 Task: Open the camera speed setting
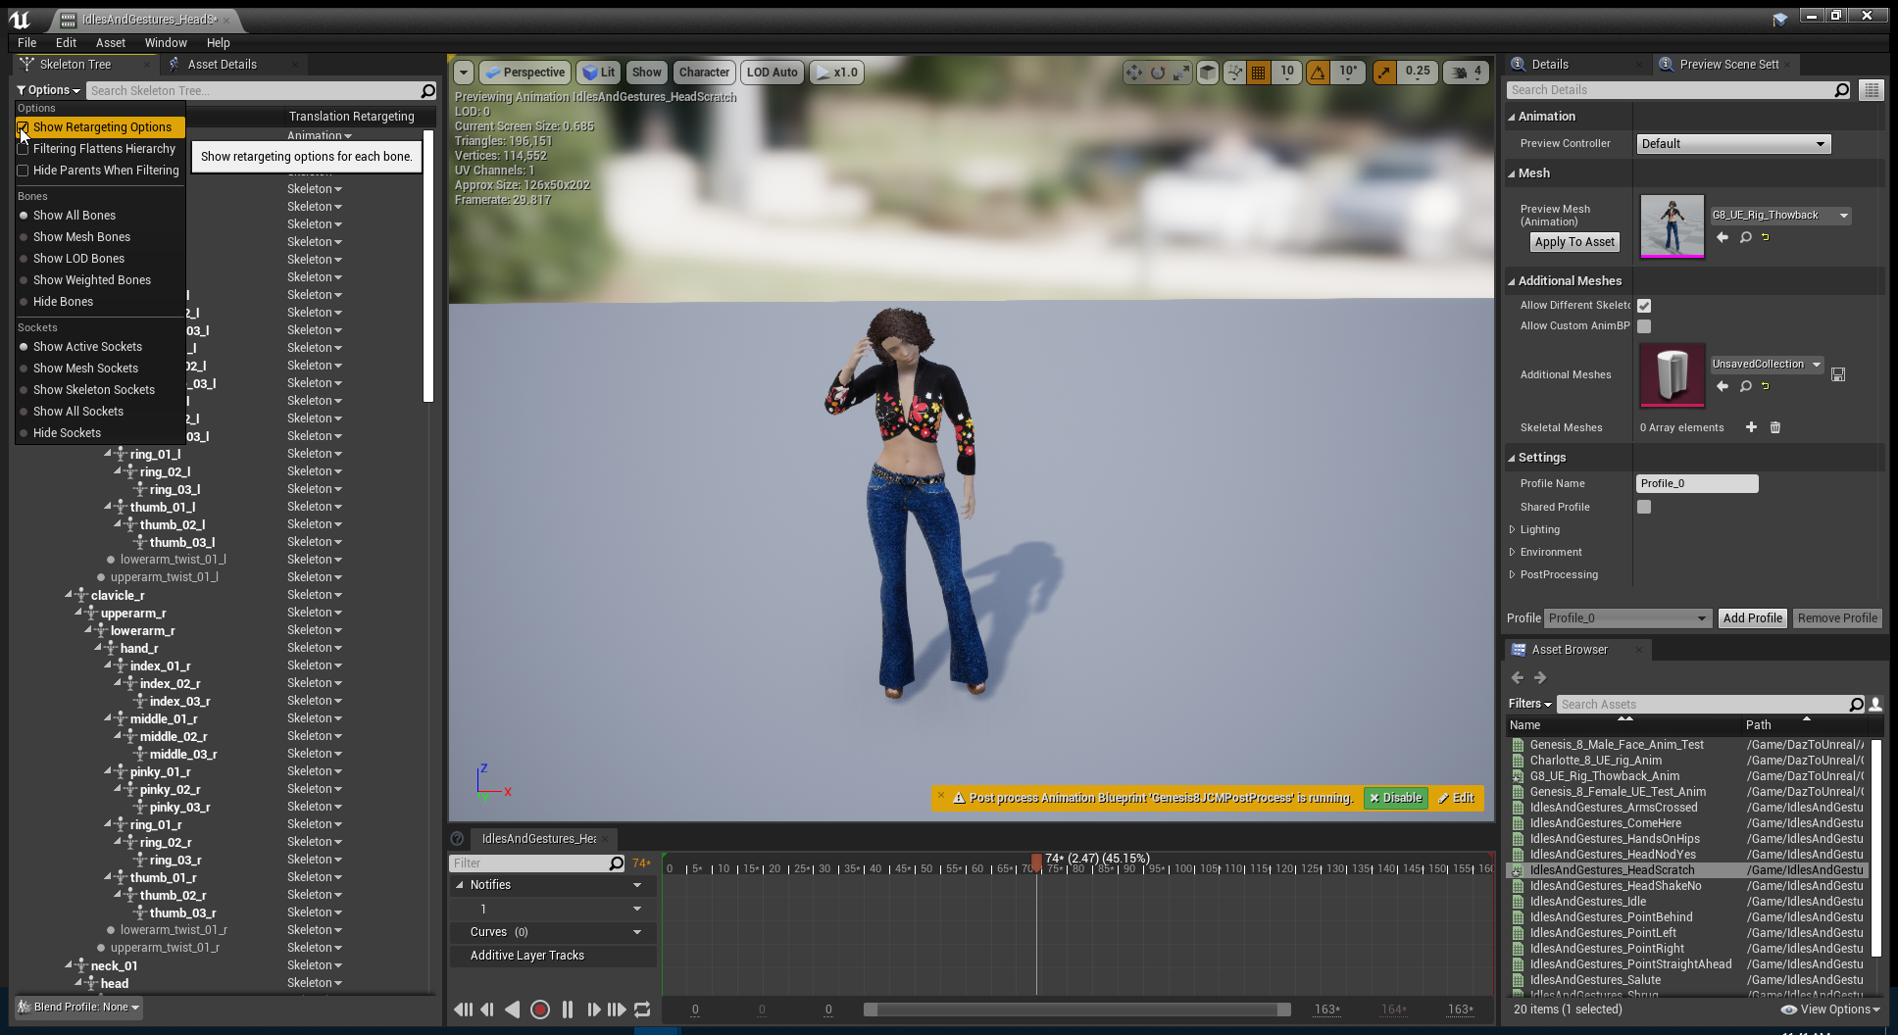click(x=1467, y=73)
